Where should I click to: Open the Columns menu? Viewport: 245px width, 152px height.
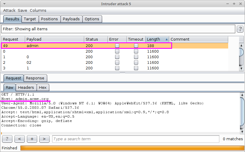pyautogui.click(x=38, y=10)
